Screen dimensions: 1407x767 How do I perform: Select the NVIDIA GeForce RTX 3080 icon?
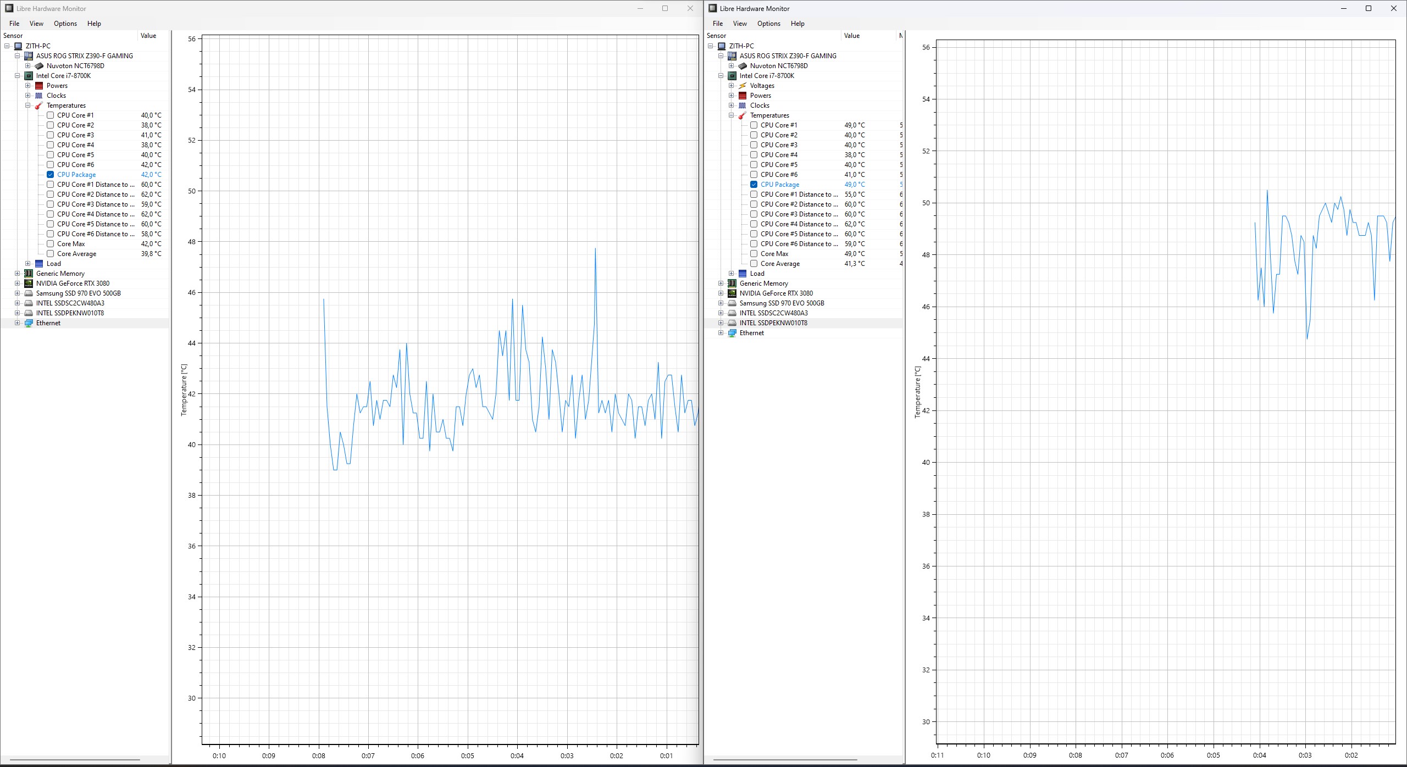pos(29,283)
